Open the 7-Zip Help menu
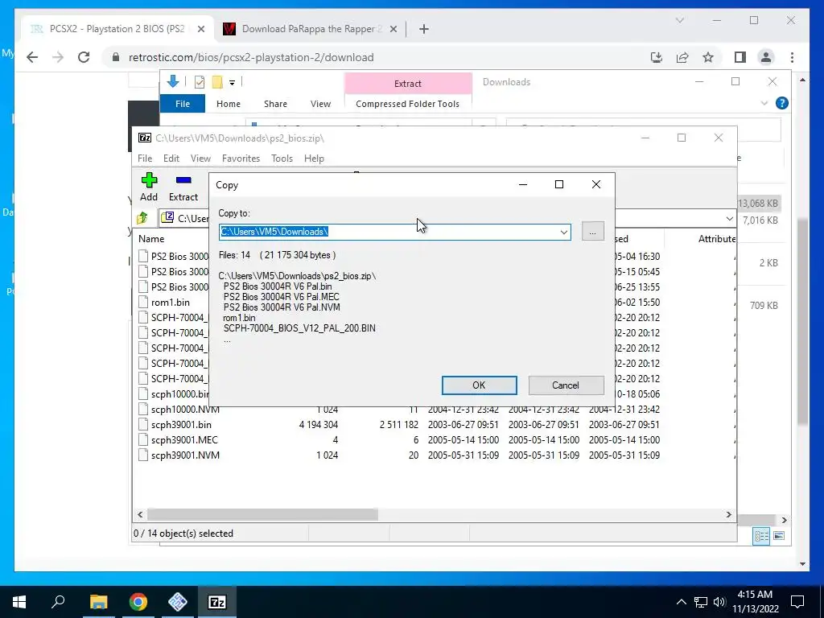The image size is (824, 618). tap(314, 159)
